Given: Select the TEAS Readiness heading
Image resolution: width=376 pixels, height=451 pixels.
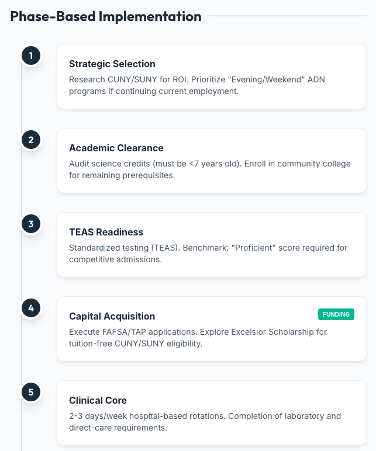Looking at the screenshot, I should [106, 232].
